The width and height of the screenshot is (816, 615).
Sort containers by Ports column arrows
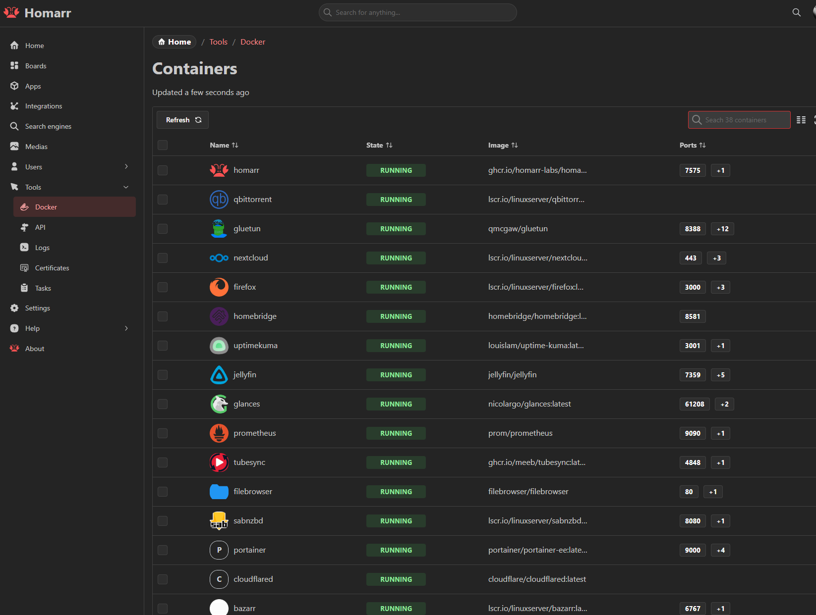tap(702, 145)
